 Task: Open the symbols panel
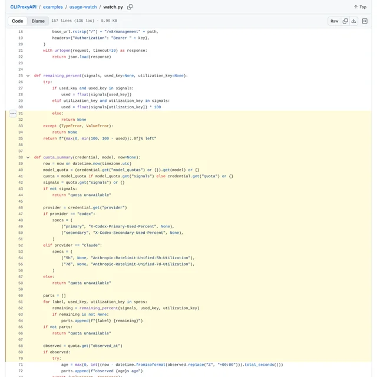pyautogui.click(x=365, y=21)
